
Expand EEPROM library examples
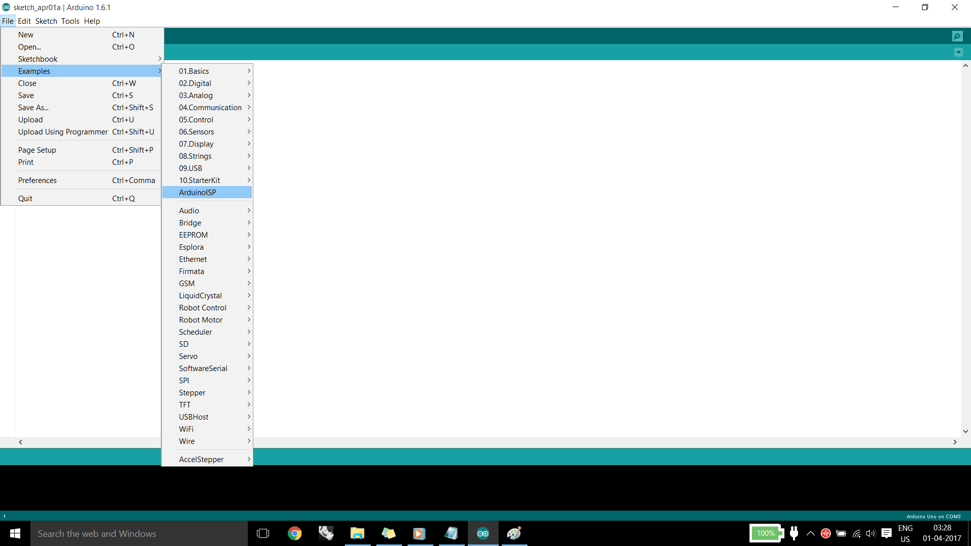207,235
